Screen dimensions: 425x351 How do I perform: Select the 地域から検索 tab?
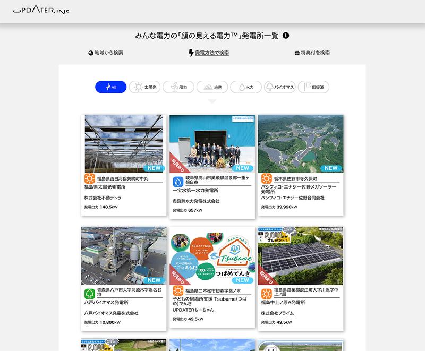[x=106, y=53]
